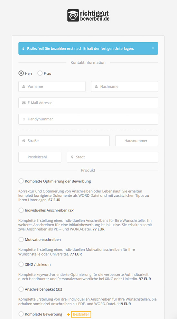Image resolution: width=177 pixels, height=319 pixels.
Task: Click the richtiggutbewerben.de logo icon
Action: click(x=73, y=15)
